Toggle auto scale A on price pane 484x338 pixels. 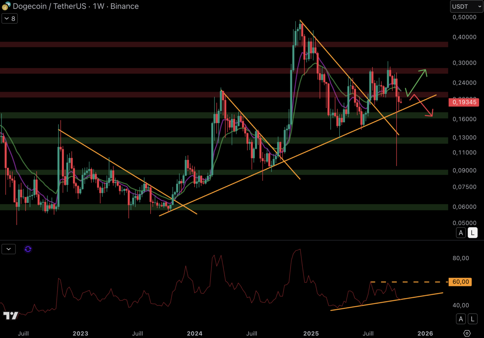pyautogui.click(x=461, y=233)
